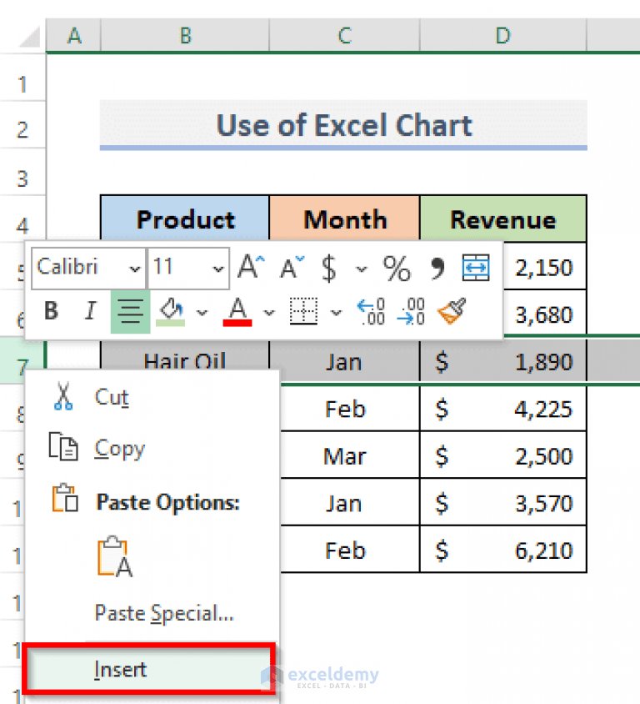Toggle the Center Alignment option
Viewport: 640px width, 704px height.
point(129,310)
